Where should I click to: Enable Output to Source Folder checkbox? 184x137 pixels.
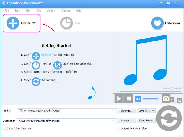[x=118, y=128]
